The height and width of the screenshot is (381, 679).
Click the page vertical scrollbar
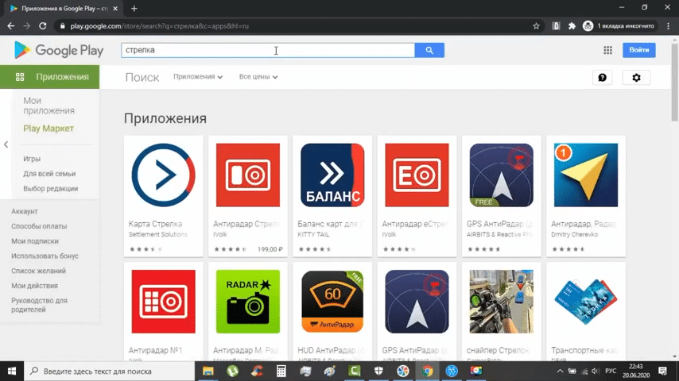675,83
